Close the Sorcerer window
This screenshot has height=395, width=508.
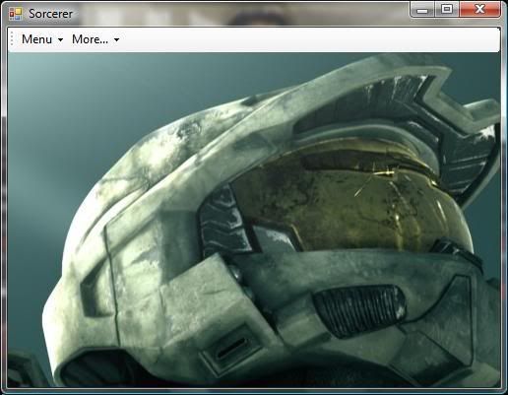479,9
